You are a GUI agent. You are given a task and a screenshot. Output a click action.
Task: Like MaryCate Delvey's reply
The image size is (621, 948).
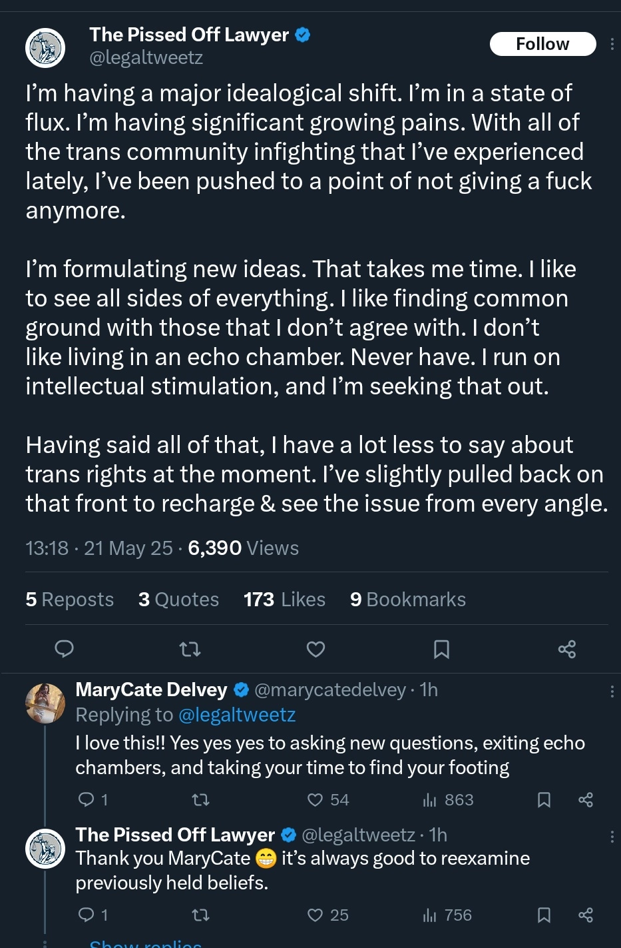pyautogui.click(x=315, y=799)
